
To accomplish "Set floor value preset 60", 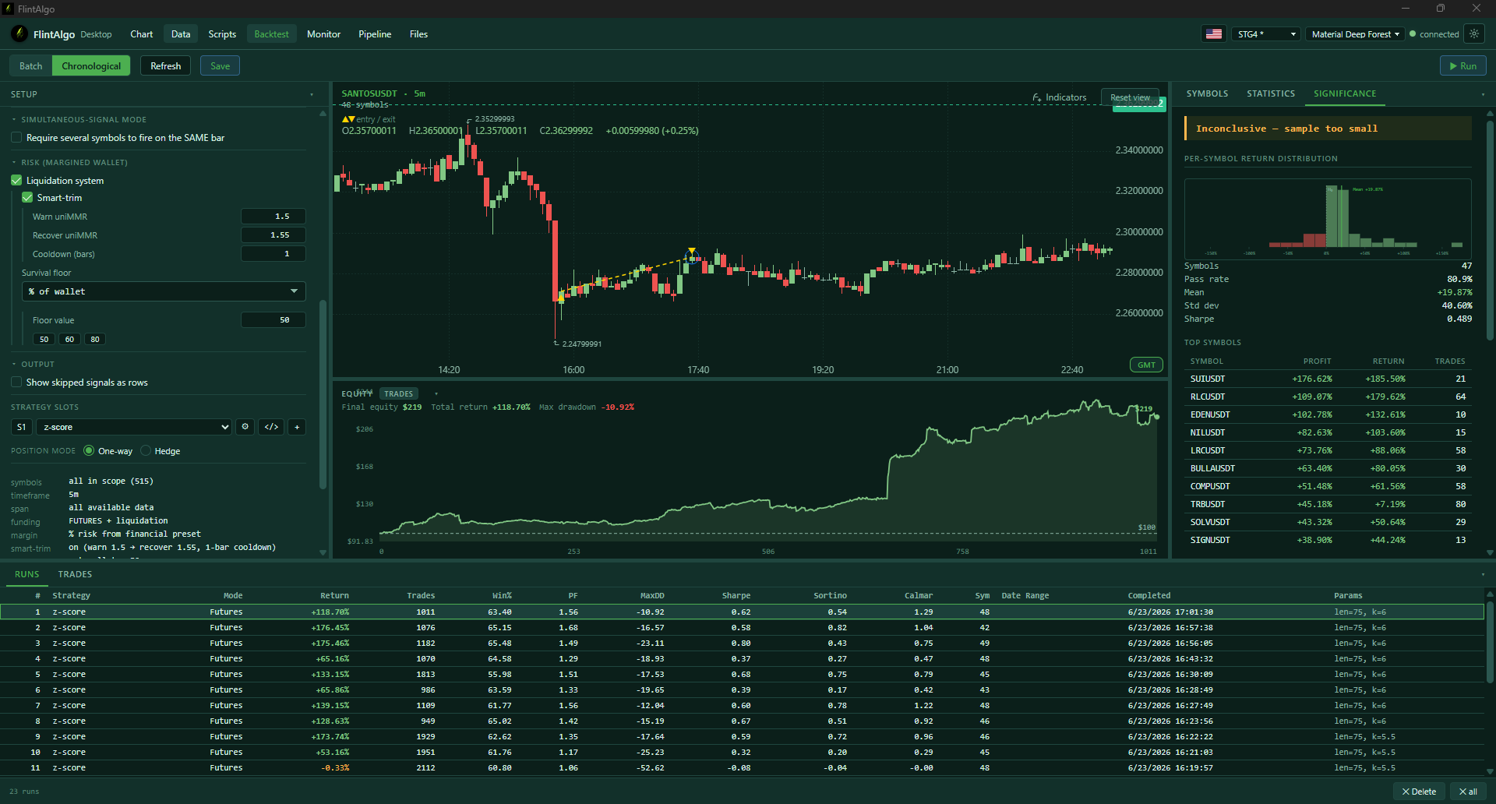I will [69, 340].
